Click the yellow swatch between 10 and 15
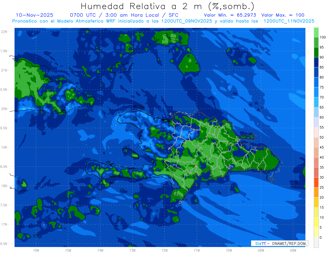The image size is (329, 254). pos(316,212)
